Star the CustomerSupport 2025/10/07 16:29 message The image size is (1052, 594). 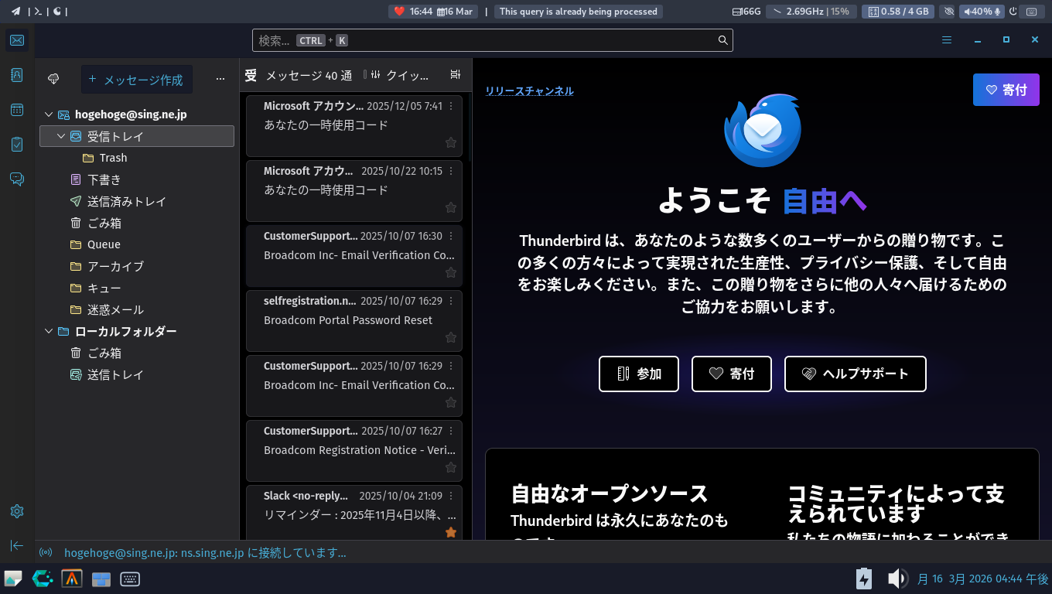pyautogui.click(x=451, y=403)
